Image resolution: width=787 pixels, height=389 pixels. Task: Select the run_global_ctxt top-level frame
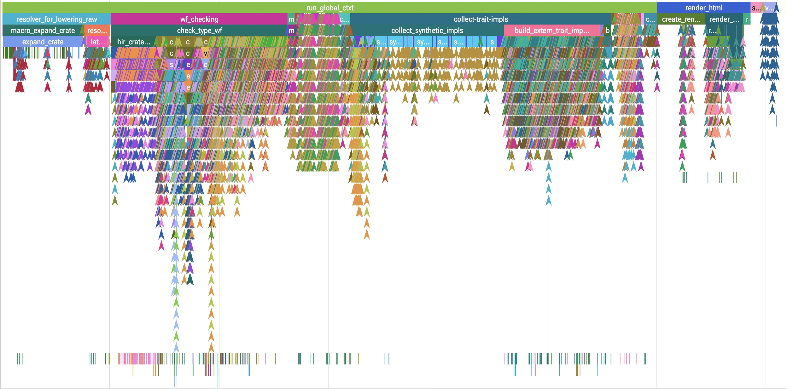(x=330, y=8)
